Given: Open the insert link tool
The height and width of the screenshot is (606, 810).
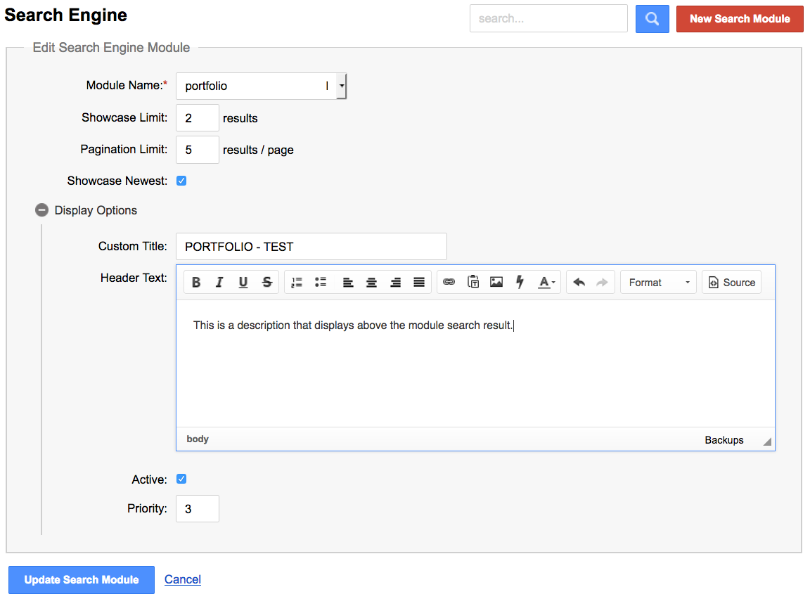Looking at the screenshot, I should [x=449, y=283].
